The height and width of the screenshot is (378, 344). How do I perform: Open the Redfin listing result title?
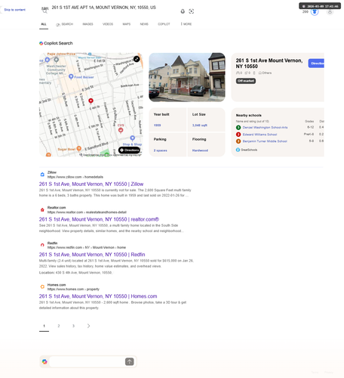(92, 255)
